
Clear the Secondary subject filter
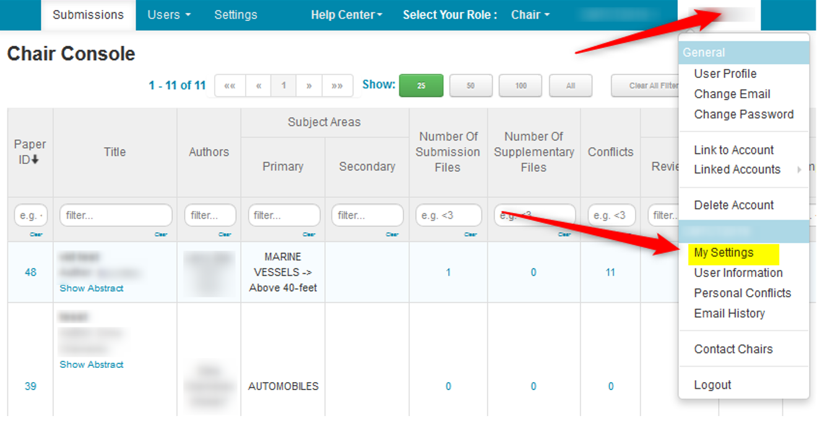[392, 234]
